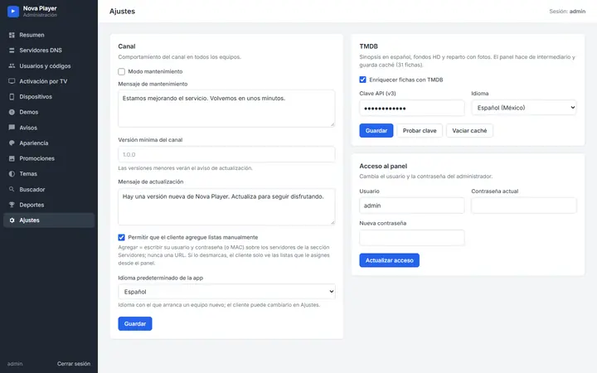
Task: Open the Buscador page
Action: point(49,189)
